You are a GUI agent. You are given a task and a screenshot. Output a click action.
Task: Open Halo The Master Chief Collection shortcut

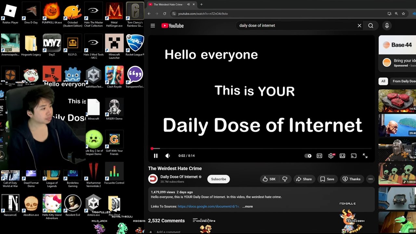point(94,15)
